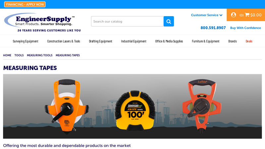This screenshot has height=149, width=265.
Task: Call the 800.591.8907 phone number link
Action: [x=213, y=28]
